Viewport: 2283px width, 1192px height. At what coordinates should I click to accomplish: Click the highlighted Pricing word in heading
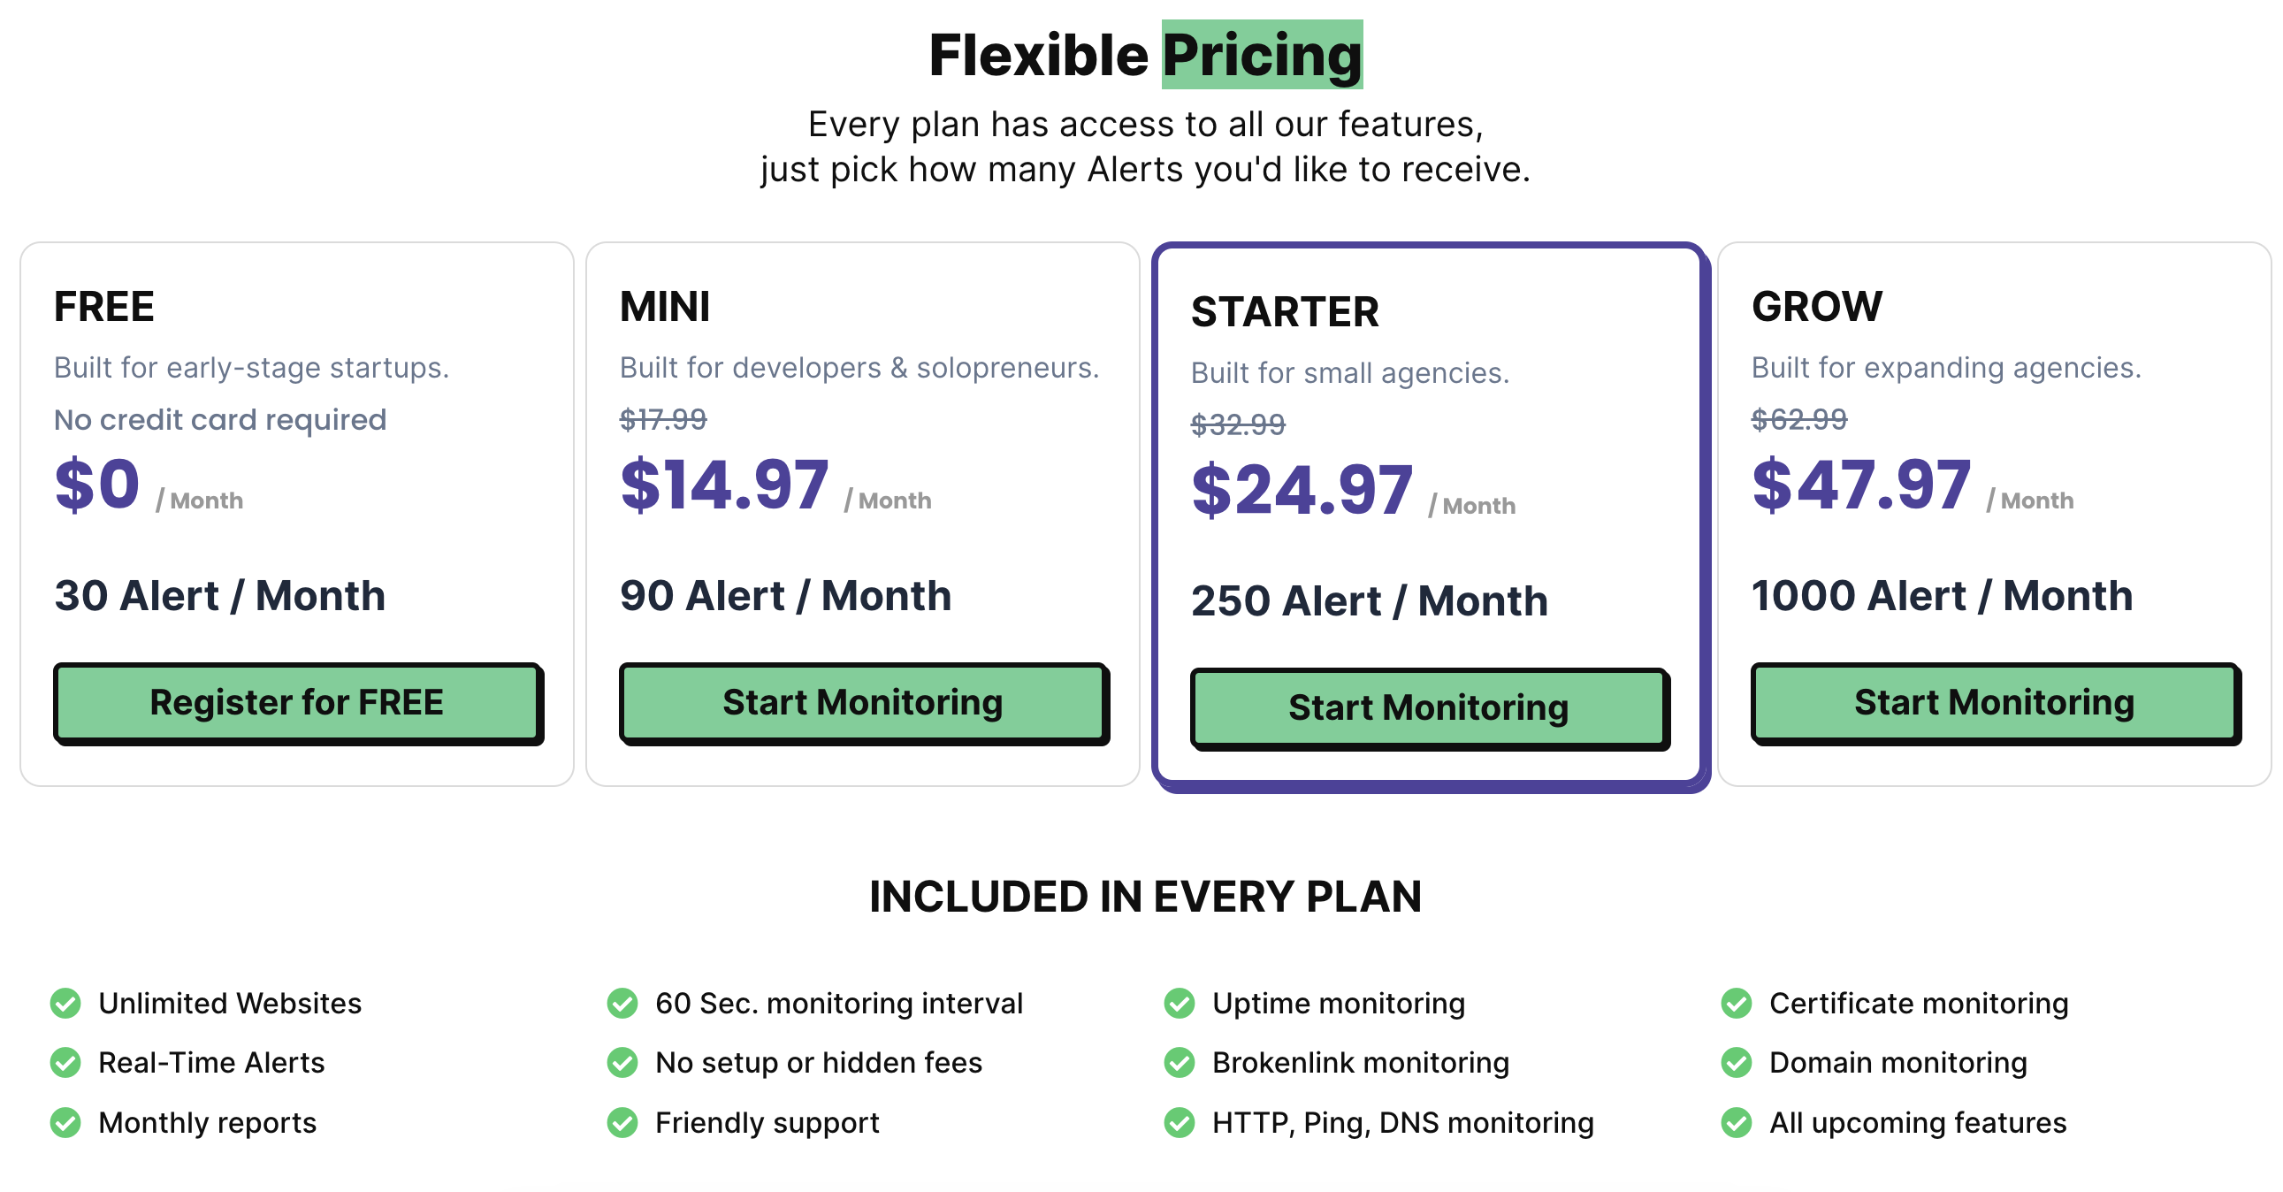pos(1262,55)
